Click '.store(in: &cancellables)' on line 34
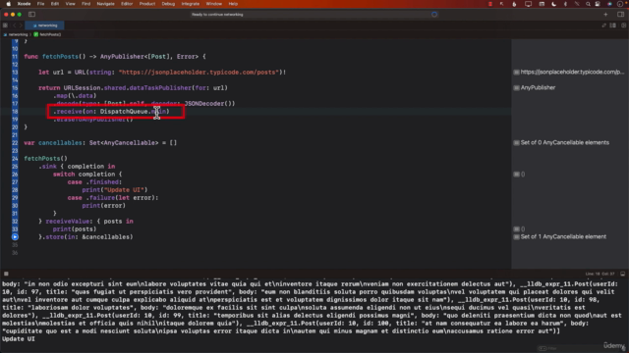The image size is (629, 353). coord(86,237)
